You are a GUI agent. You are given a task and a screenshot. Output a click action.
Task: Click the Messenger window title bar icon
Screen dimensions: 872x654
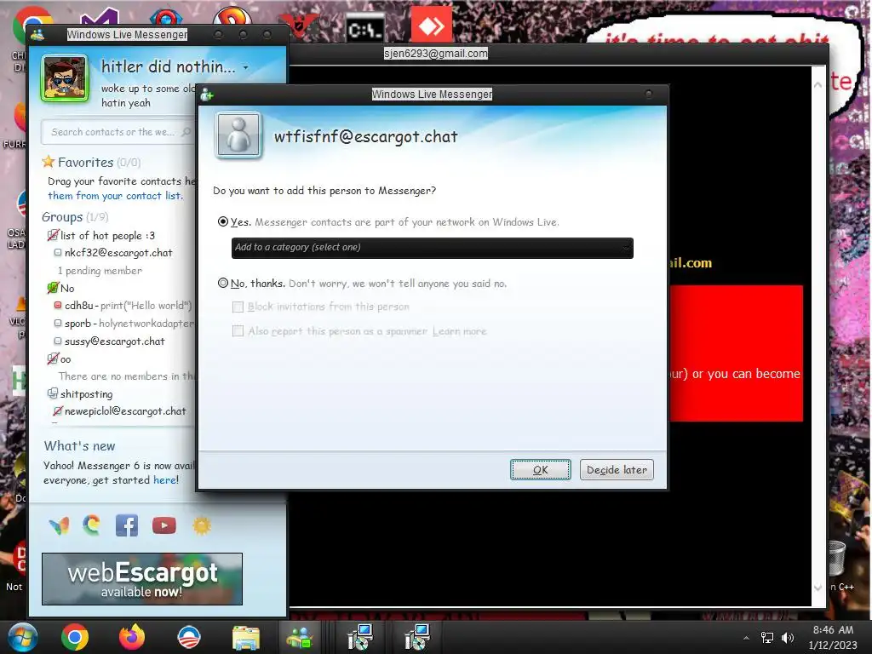coord(37,35)
